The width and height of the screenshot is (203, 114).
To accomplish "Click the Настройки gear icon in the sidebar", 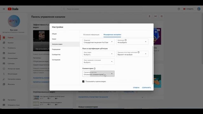I will [4, 100].
